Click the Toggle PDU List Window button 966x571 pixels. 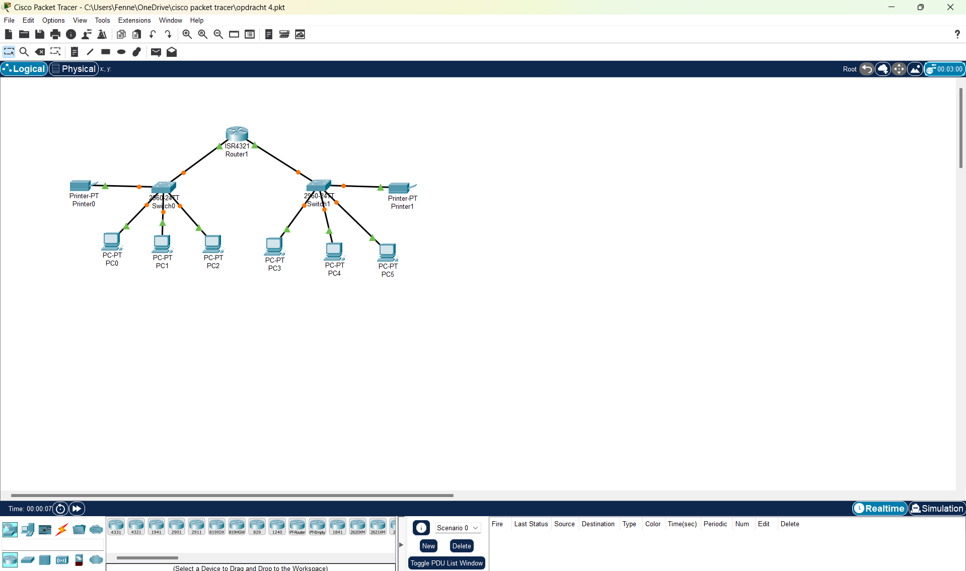click(x=446, y=563)
